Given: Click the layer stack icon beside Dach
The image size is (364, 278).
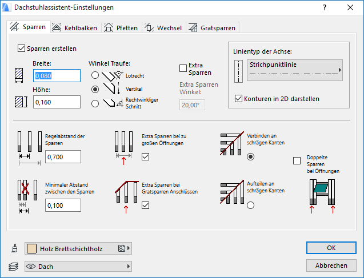Looking at the screenshot, I should (x=14, y=267).
